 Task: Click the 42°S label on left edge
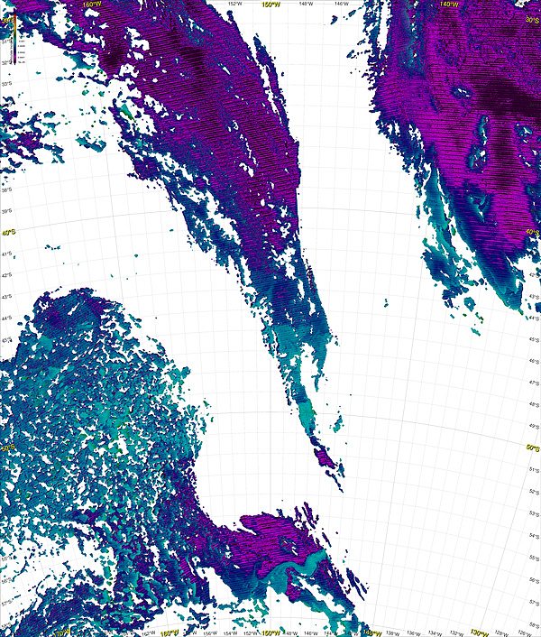[6, 275]
